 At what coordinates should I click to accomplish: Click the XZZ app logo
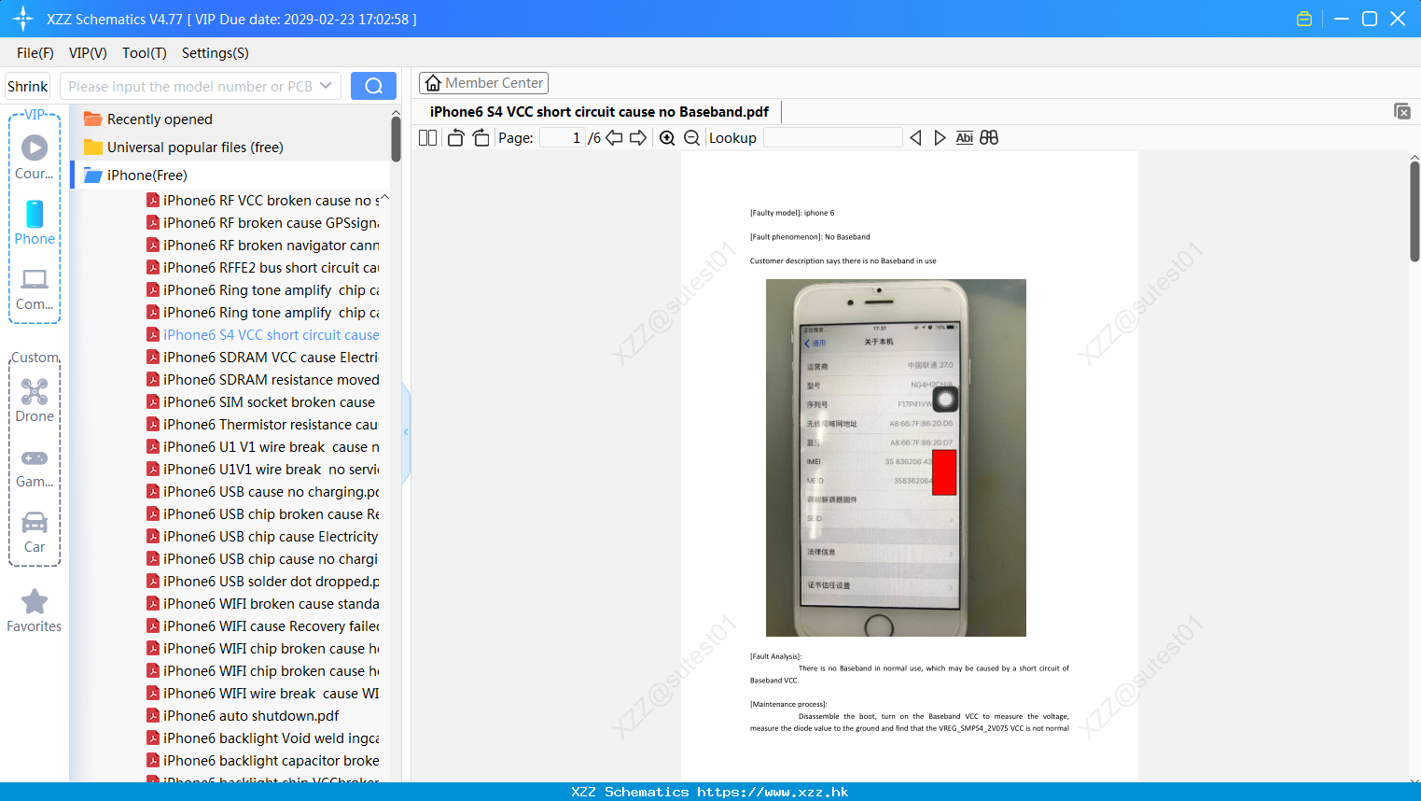(23, 19)
